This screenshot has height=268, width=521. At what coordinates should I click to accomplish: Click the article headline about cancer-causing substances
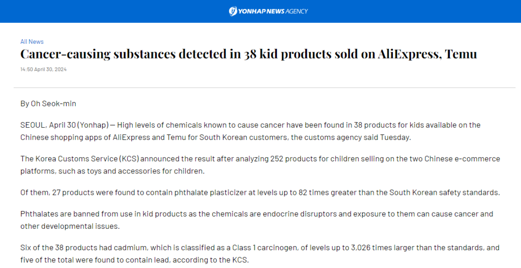248,54
